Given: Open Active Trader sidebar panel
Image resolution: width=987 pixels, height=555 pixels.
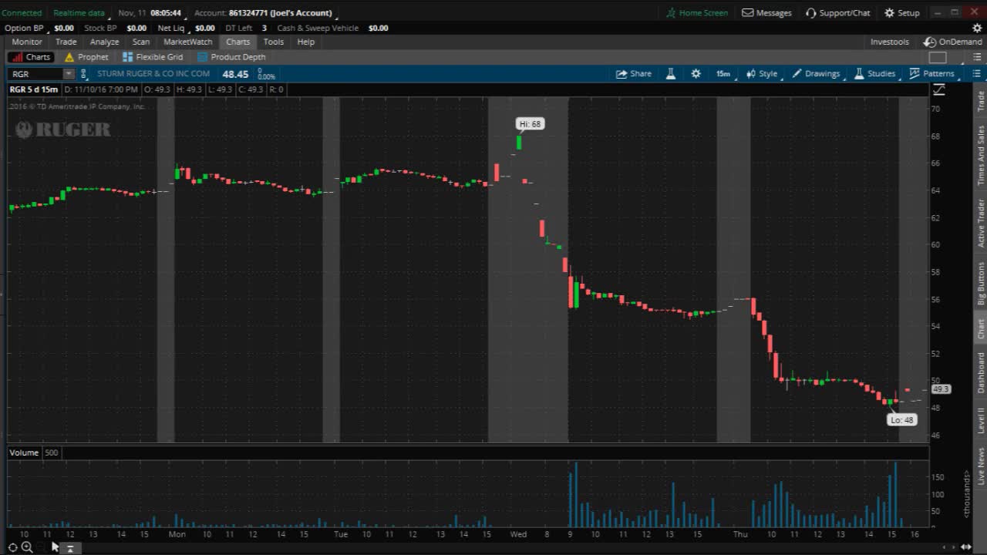Looking at the screenshot, I should [x=981, y=223].
